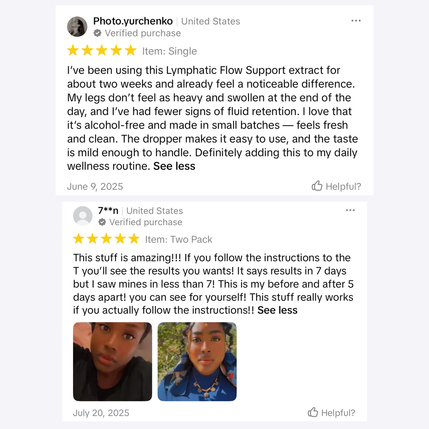Viewport: 429px width, 429px height.
Task: Mark the July 20, 2025 review as helpful
Action: [x=331, y=413]
